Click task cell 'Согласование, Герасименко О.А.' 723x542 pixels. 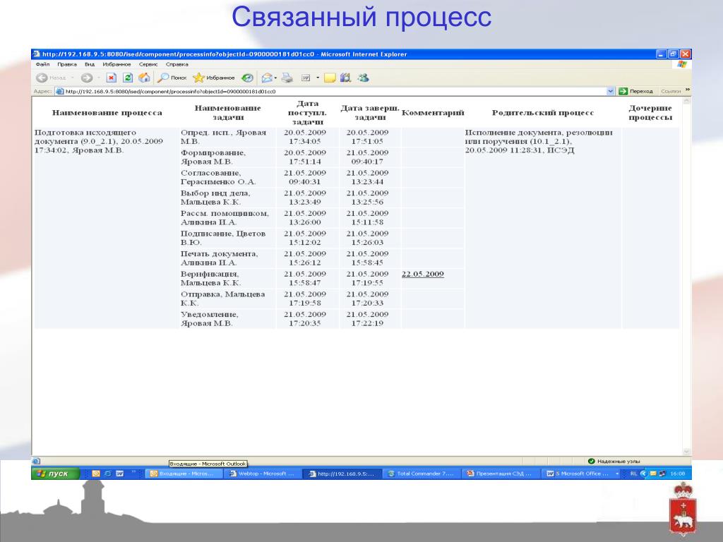(x=228, y=177)
